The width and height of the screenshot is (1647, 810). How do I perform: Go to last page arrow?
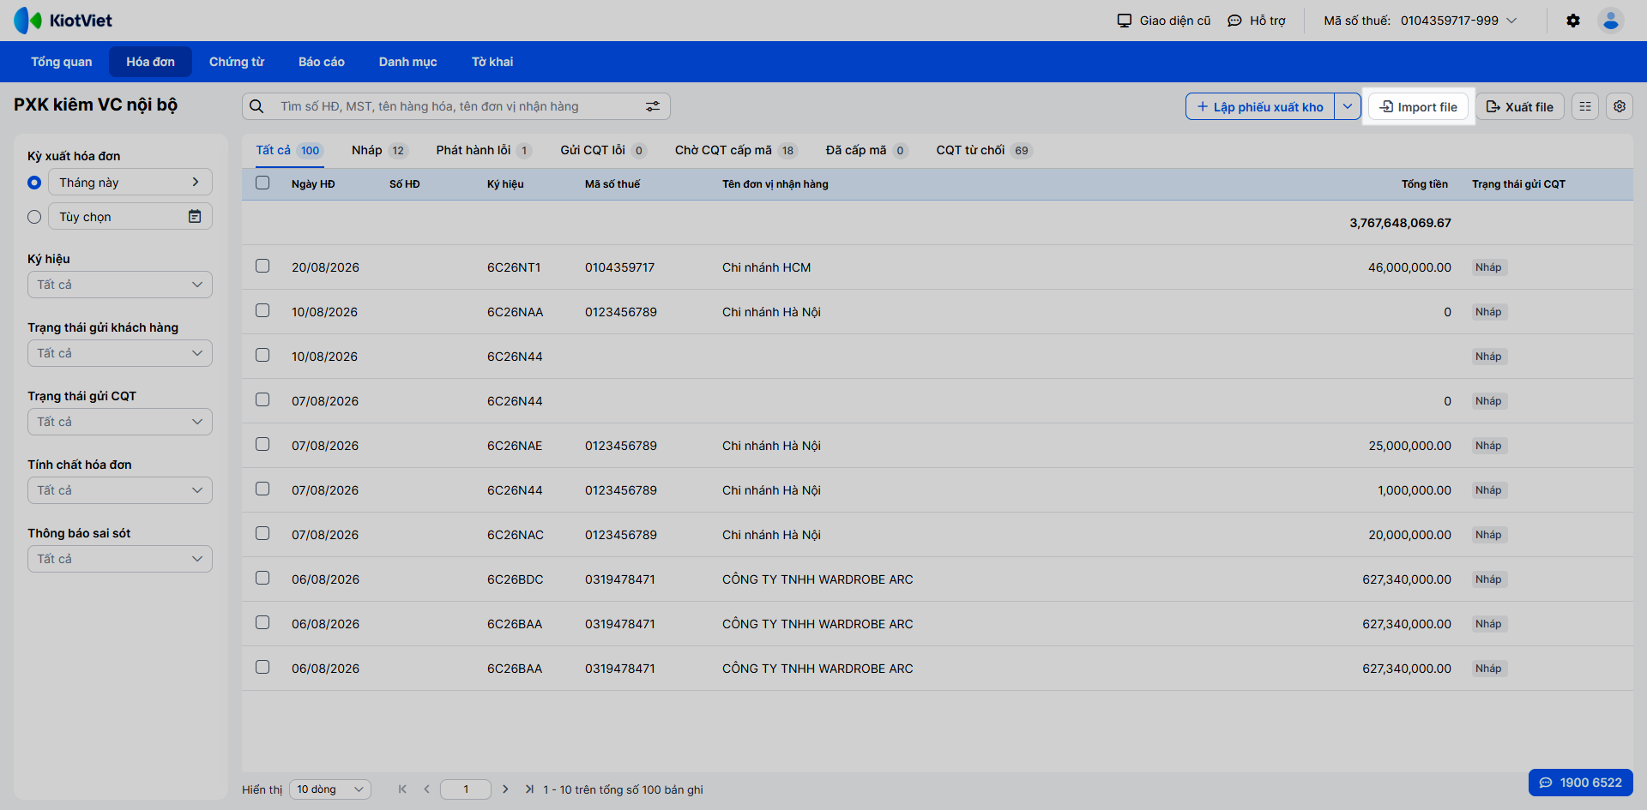tap(529, 789)
